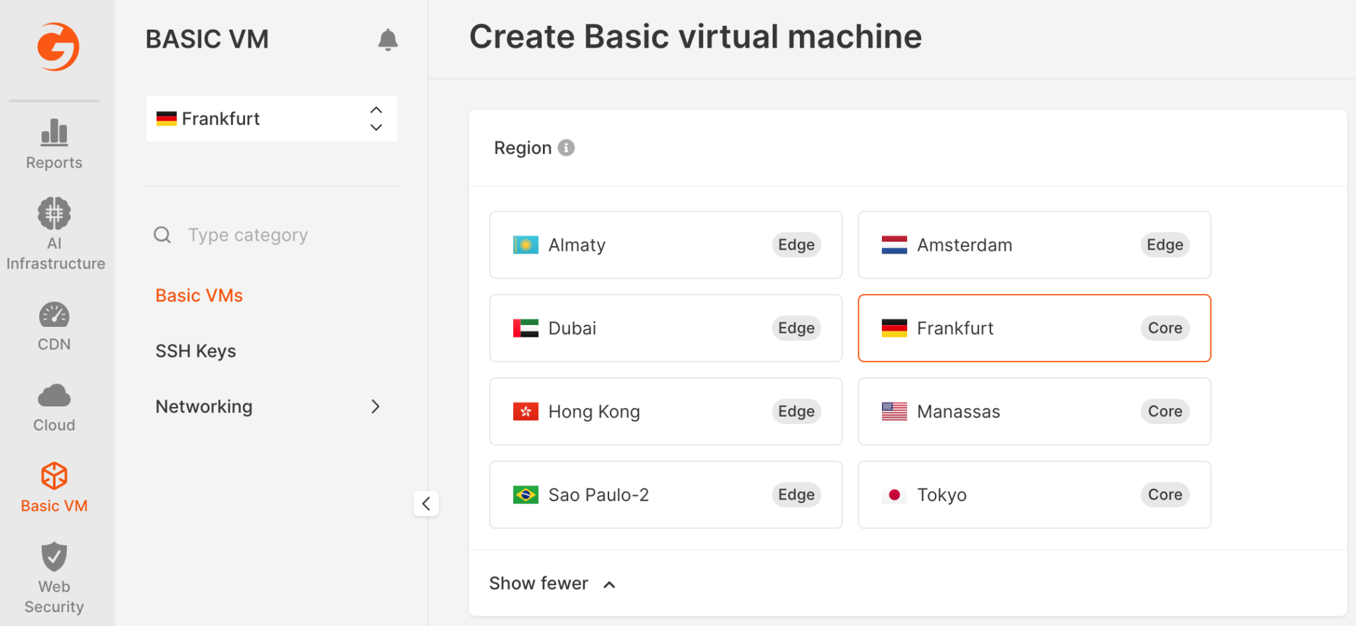Click the notification bell
Viewport: 1356px width, 626px height.
click(x=388, y=39)
